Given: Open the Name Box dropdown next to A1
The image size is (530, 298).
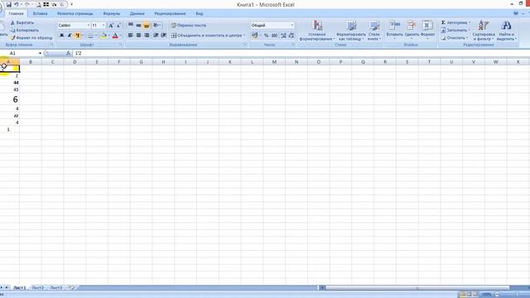Looking at the screenshot, I should pos(40,53).
